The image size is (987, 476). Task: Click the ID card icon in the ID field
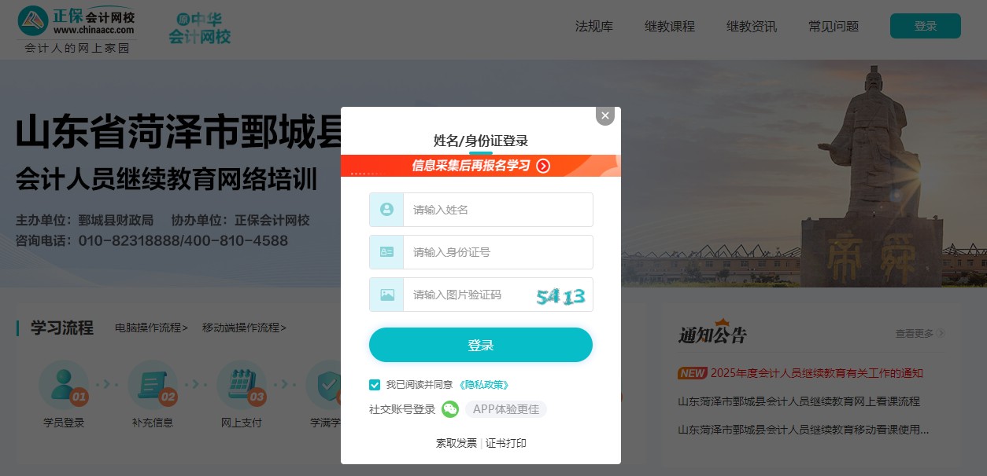tap(386, 251)
